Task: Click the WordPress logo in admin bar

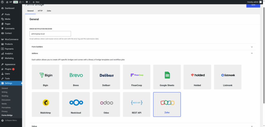Action: click(2, 2)
